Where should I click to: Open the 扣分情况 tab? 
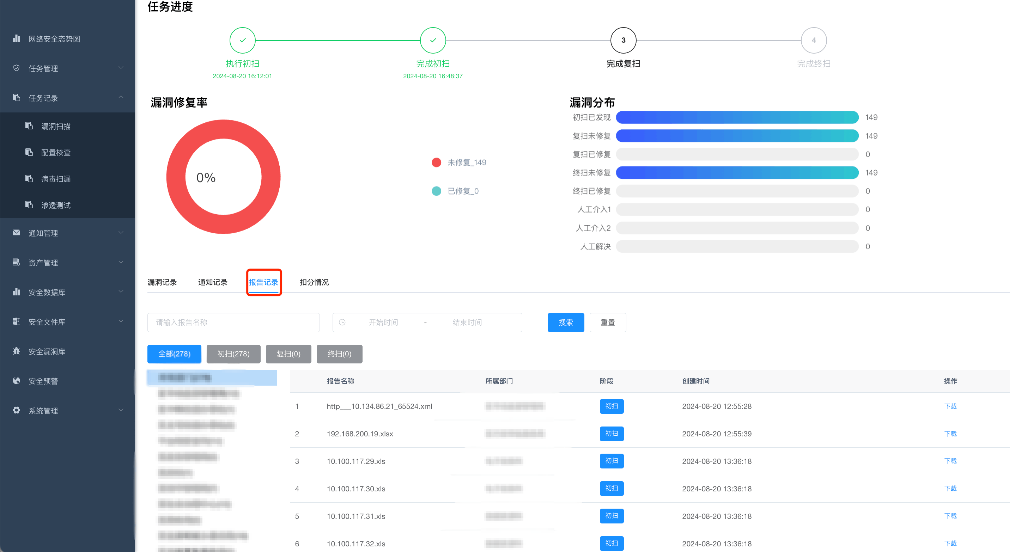click(x=314, y=282)
